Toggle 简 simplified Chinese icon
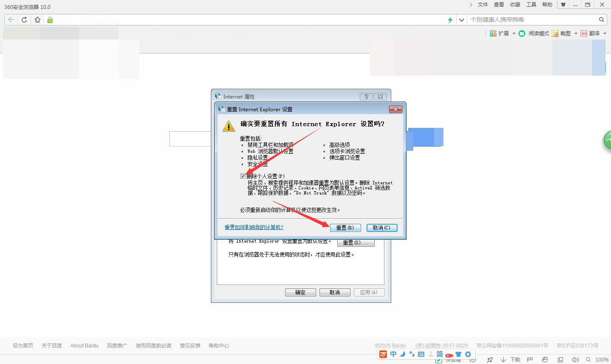Image resolution: width=611 pixels, height=364 pixels. pyautogui.click(x=440, y=354)
